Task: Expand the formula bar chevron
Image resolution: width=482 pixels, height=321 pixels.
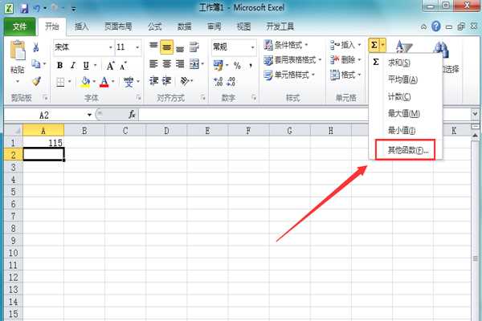Action: click(475, 114)
